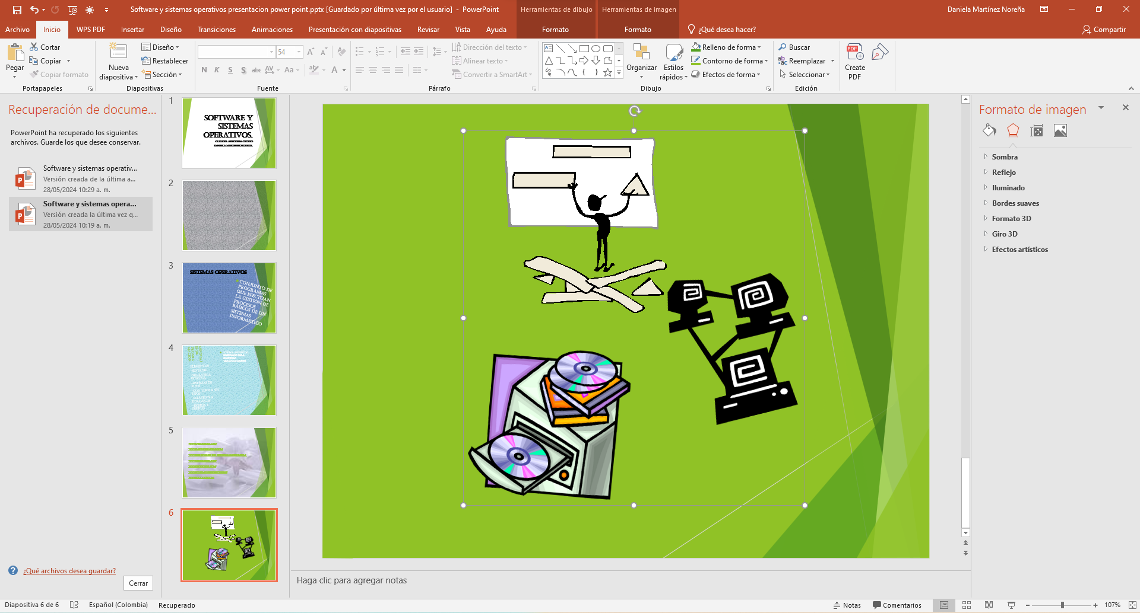Expand the Efectos artísticos section
Image resolution: width=1140 pixels, height=613 pixels.
click(1019, 250)
